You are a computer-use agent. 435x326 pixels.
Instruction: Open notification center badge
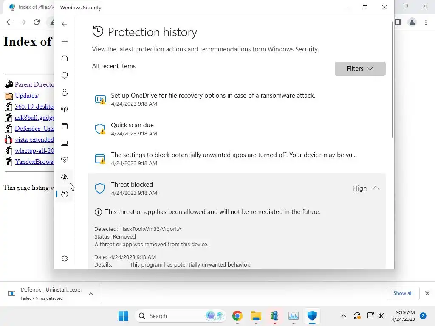[x=423, y=316]
